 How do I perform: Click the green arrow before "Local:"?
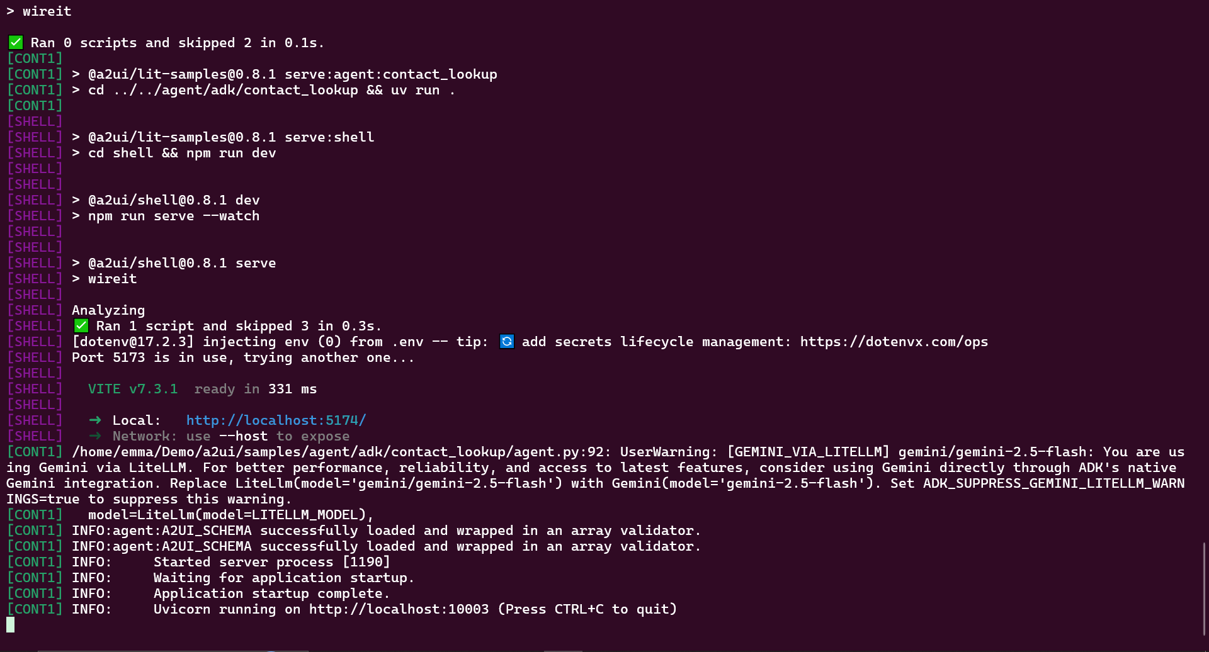[x=95, y=420]
